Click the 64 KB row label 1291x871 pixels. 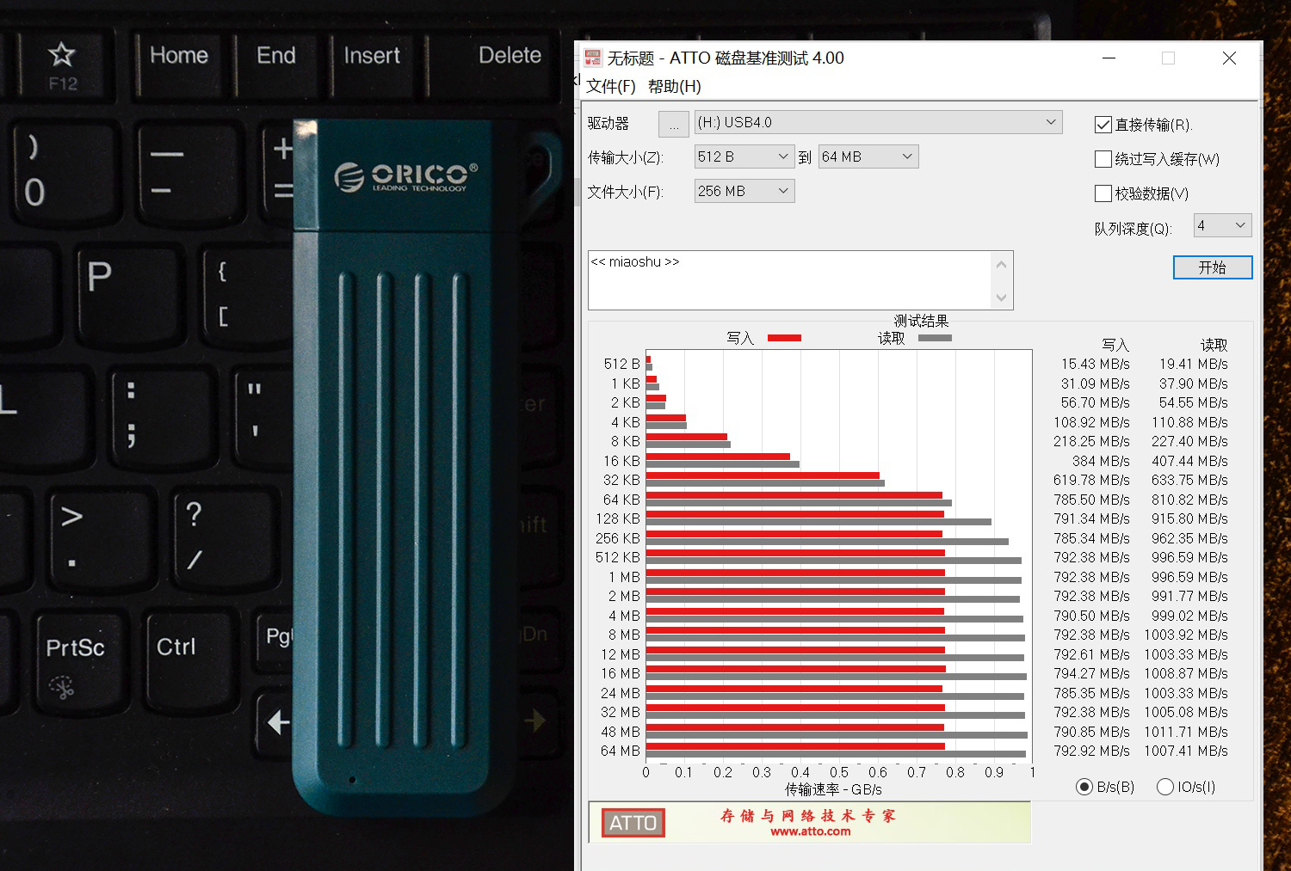621,500
